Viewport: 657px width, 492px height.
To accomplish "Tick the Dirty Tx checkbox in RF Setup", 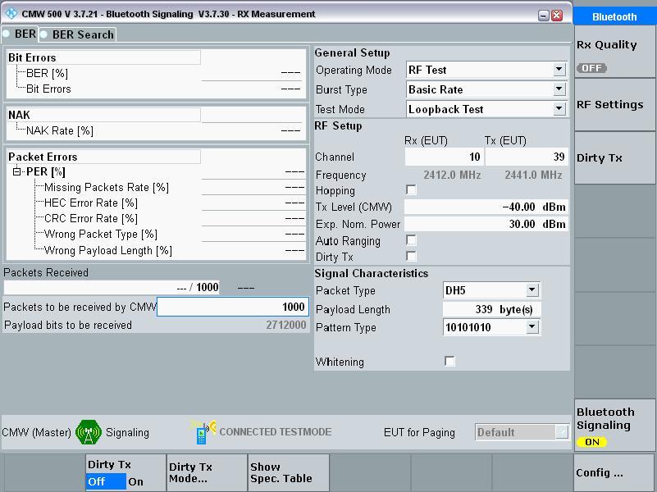I will (412, 257).
